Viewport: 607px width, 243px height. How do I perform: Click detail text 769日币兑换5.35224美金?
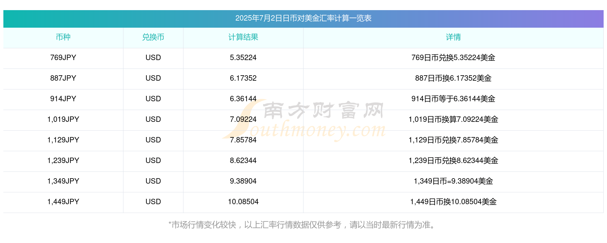point(453,58)
